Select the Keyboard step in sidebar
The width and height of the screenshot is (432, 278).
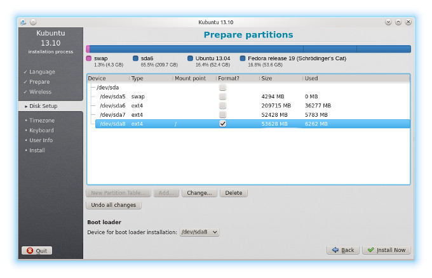point(41,131)
